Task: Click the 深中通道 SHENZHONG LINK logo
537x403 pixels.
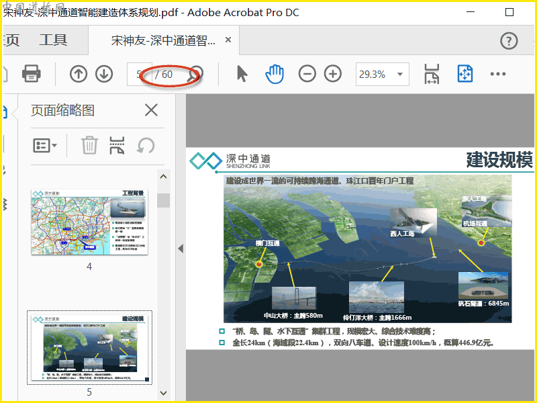Action: click(230, 161)
